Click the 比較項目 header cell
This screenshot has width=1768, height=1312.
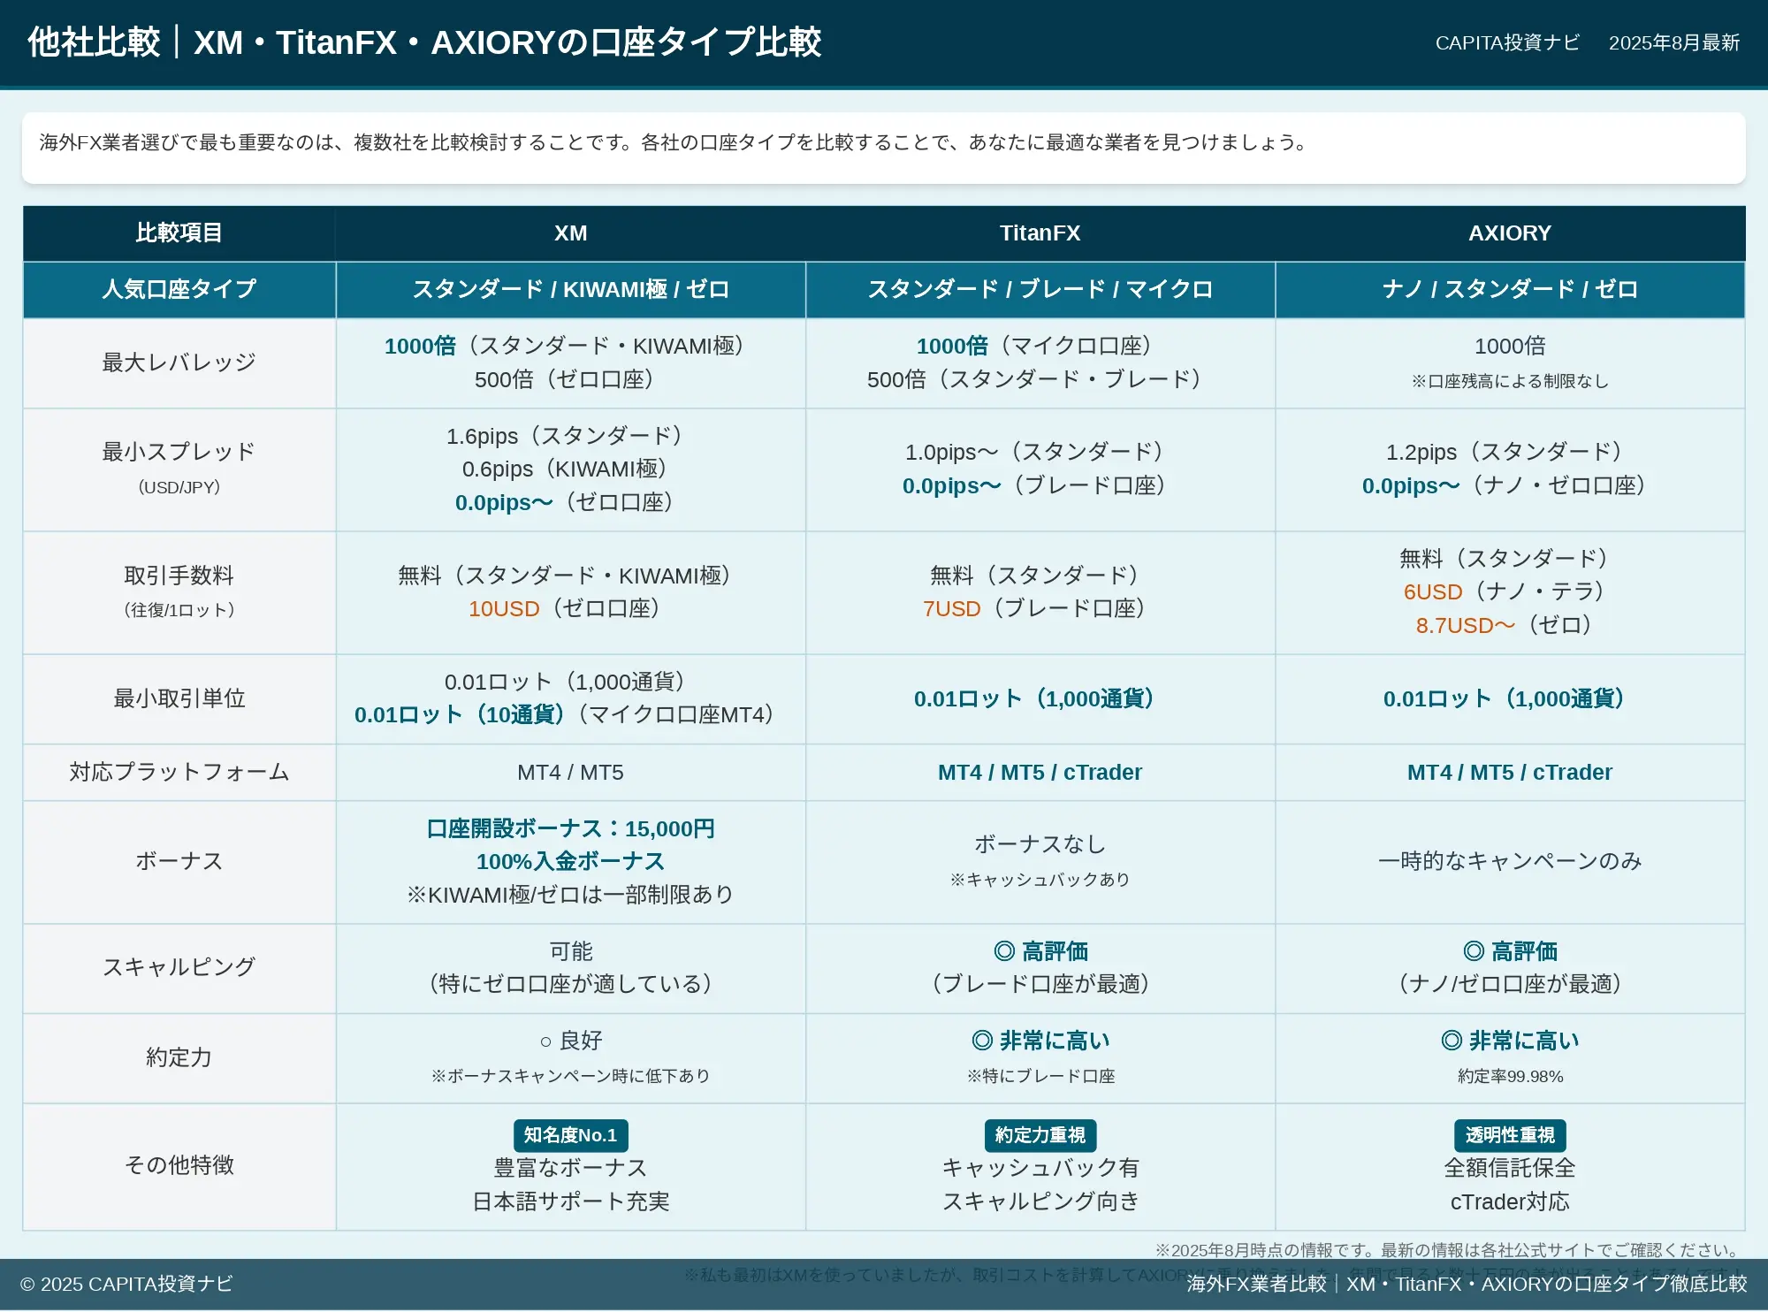179,233
